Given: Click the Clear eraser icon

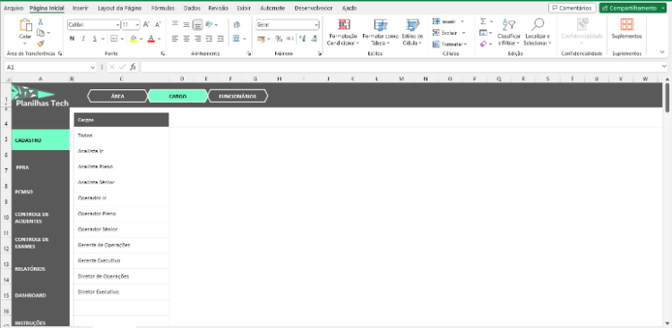Looking at the screenshot, I should 484,44.
